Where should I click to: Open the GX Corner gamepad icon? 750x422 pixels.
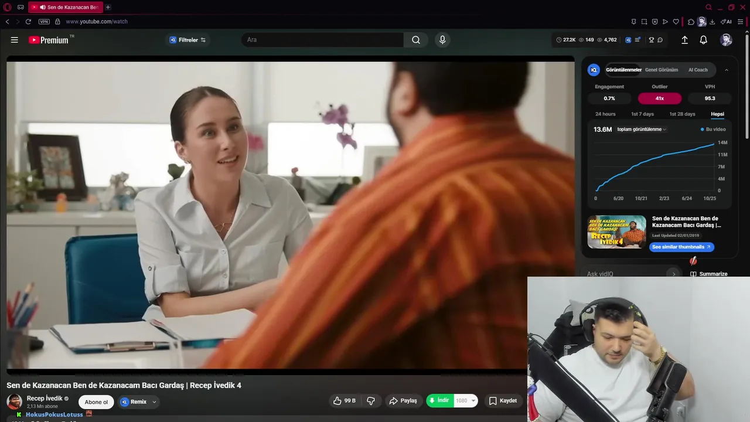(21, 7)
